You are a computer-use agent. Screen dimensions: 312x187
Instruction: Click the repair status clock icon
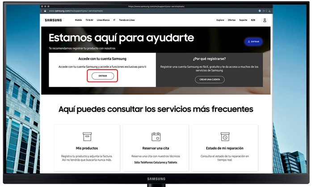tap(225, 137)
